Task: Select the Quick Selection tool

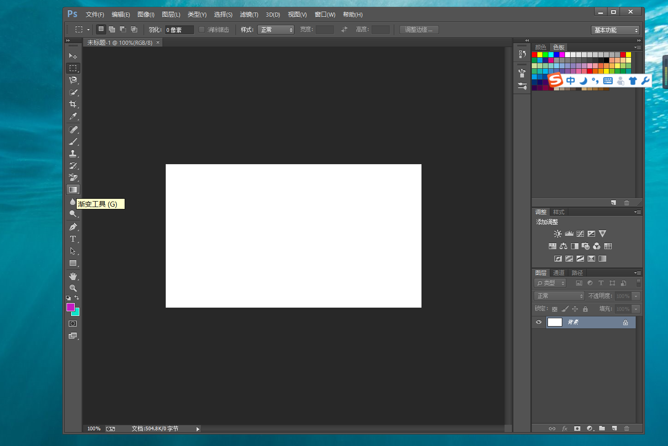Action: [73, 92]
